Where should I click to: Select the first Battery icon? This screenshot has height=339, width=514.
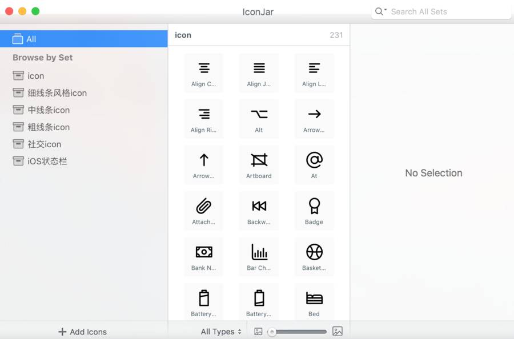coord(203,302)
